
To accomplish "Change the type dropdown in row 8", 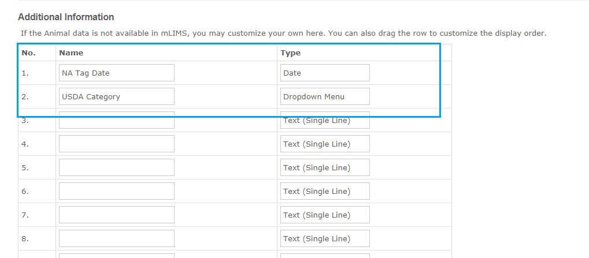I will point(325,238).
